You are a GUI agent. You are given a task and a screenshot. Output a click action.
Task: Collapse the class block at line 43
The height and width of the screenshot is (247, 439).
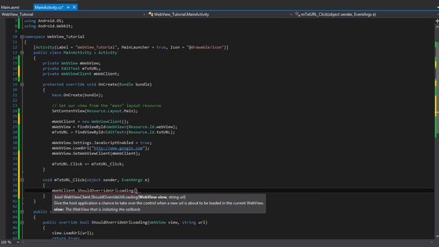[x=22, y=212]
